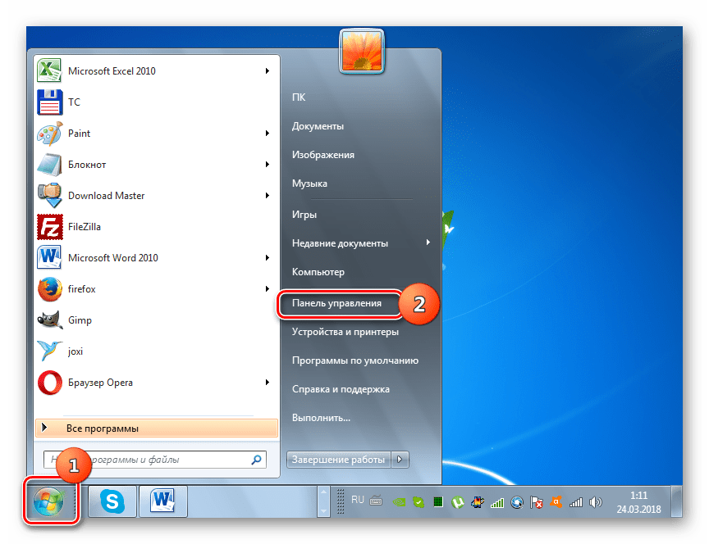This screenshot has height=544, width=709.
Task: Open Action Center flag tray icon
Action: point(537,502)
